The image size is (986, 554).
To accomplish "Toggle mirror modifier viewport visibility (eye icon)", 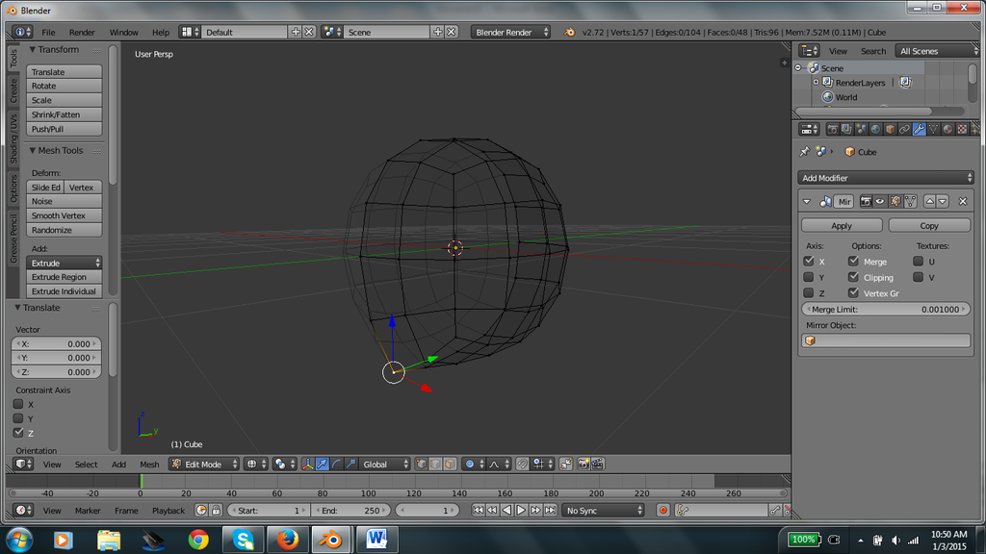I will tap(880, 201).
